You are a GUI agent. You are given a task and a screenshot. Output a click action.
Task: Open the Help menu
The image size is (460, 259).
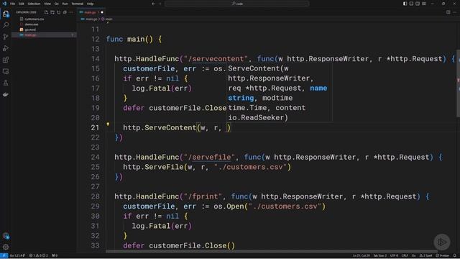(x=91, y=4)
